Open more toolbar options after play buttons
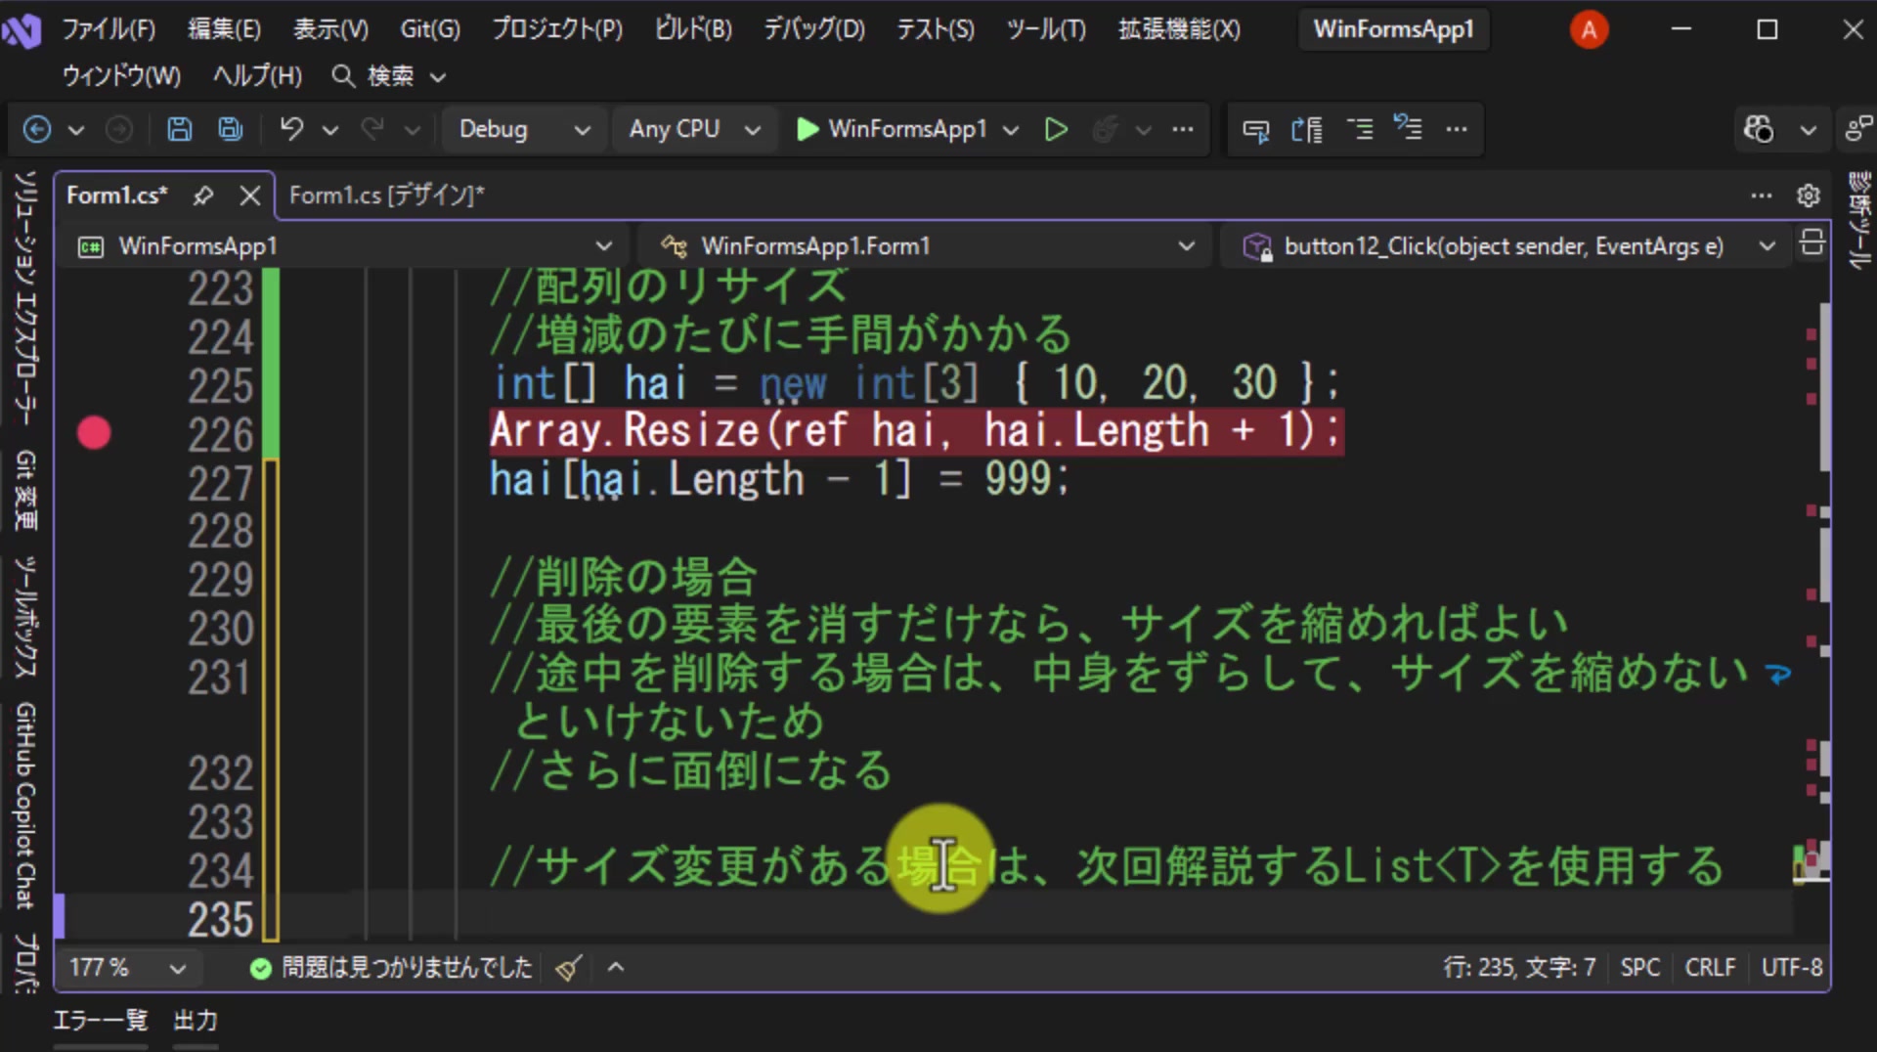The width and height of the screenshot is (1877, 1052). pyautogui.click(x=1183, y=129)
